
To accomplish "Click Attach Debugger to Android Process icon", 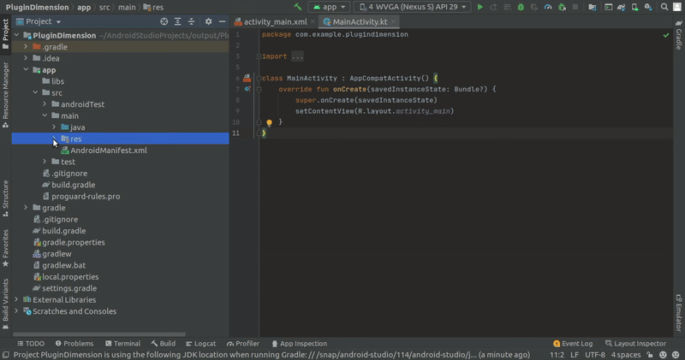I will 562,7.
